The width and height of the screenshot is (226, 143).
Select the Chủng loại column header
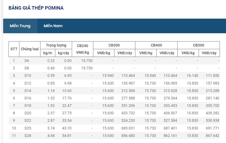(30, 49)
